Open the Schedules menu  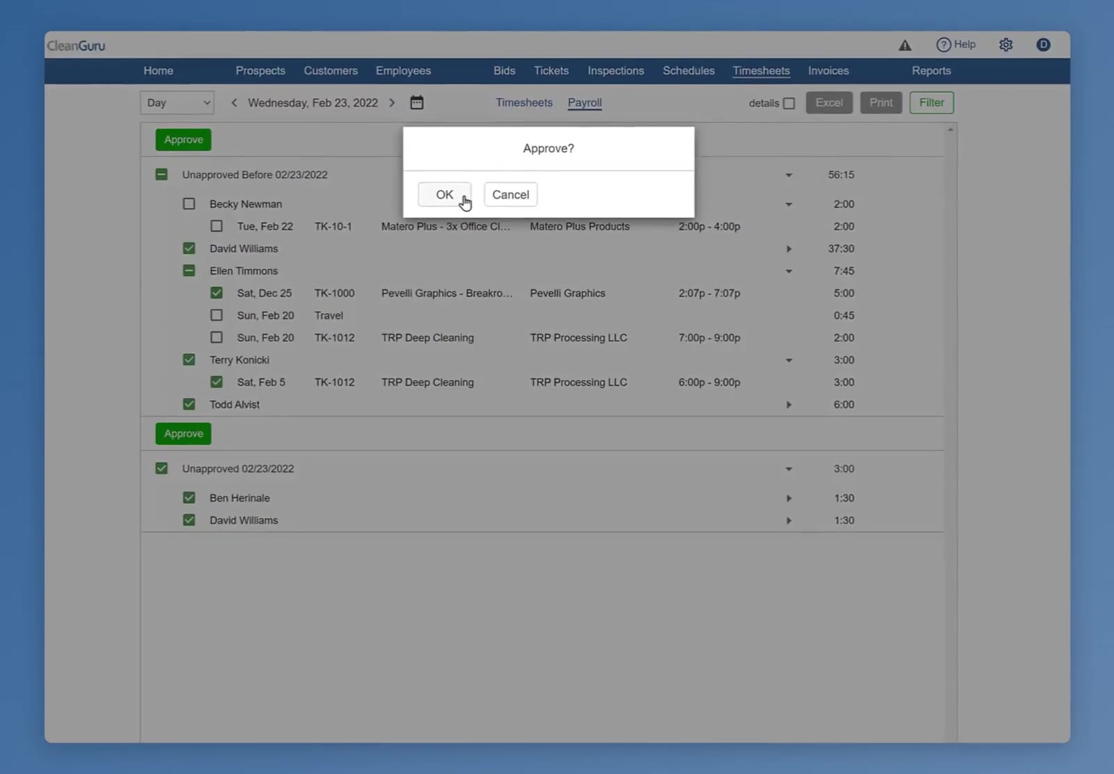[689, 70]
